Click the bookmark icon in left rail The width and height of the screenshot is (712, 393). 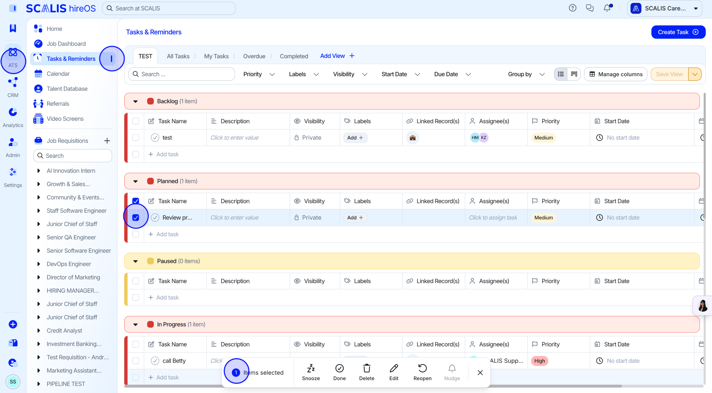click(x=13, y=28)
